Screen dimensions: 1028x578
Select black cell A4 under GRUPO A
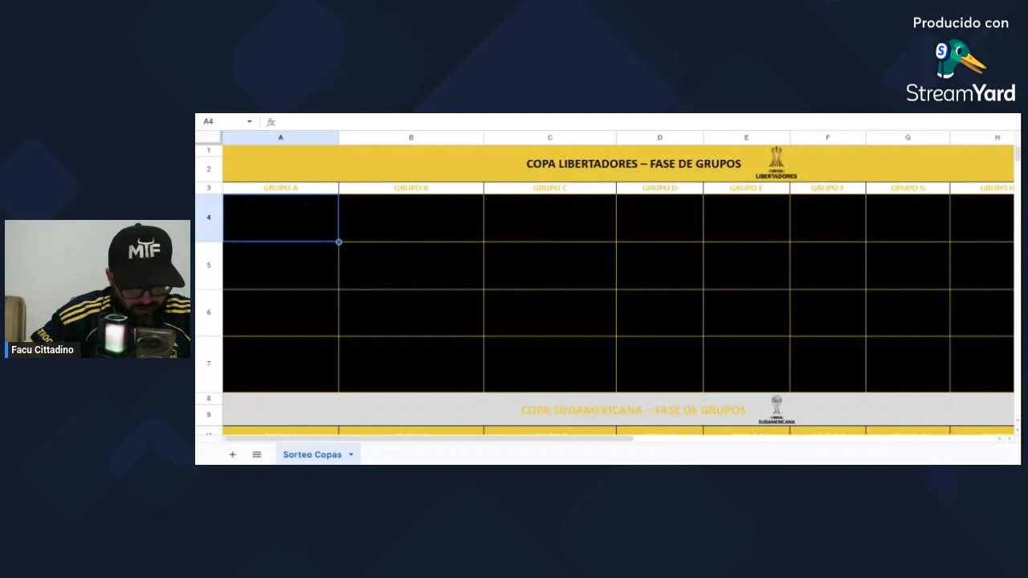tap(280, 218)
